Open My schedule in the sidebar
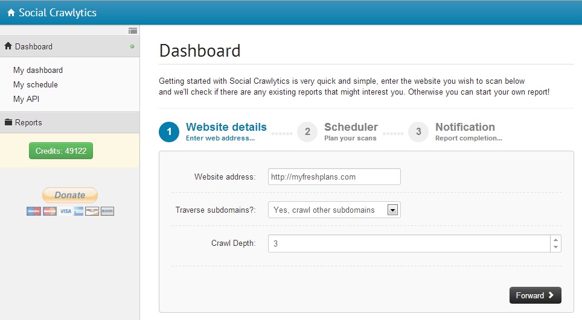582x320 pixels. (36, 84)
